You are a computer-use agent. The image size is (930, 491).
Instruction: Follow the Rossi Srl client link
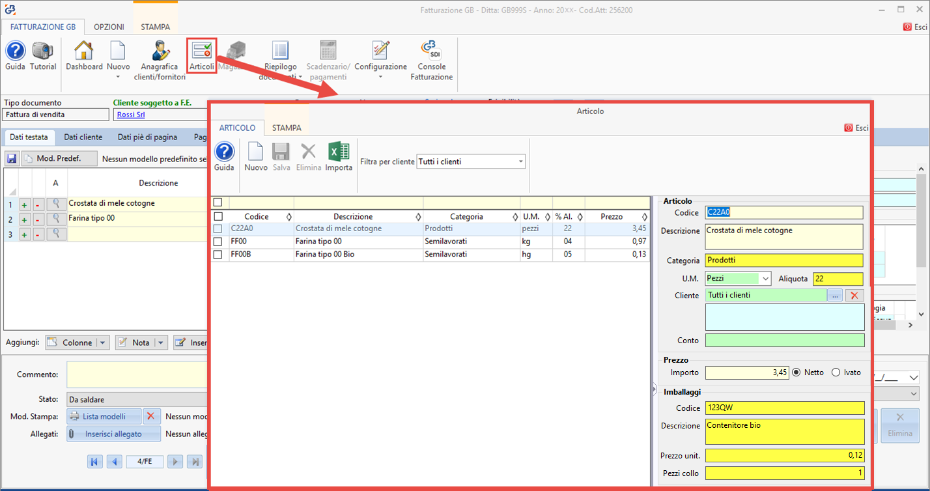[131, 115]
